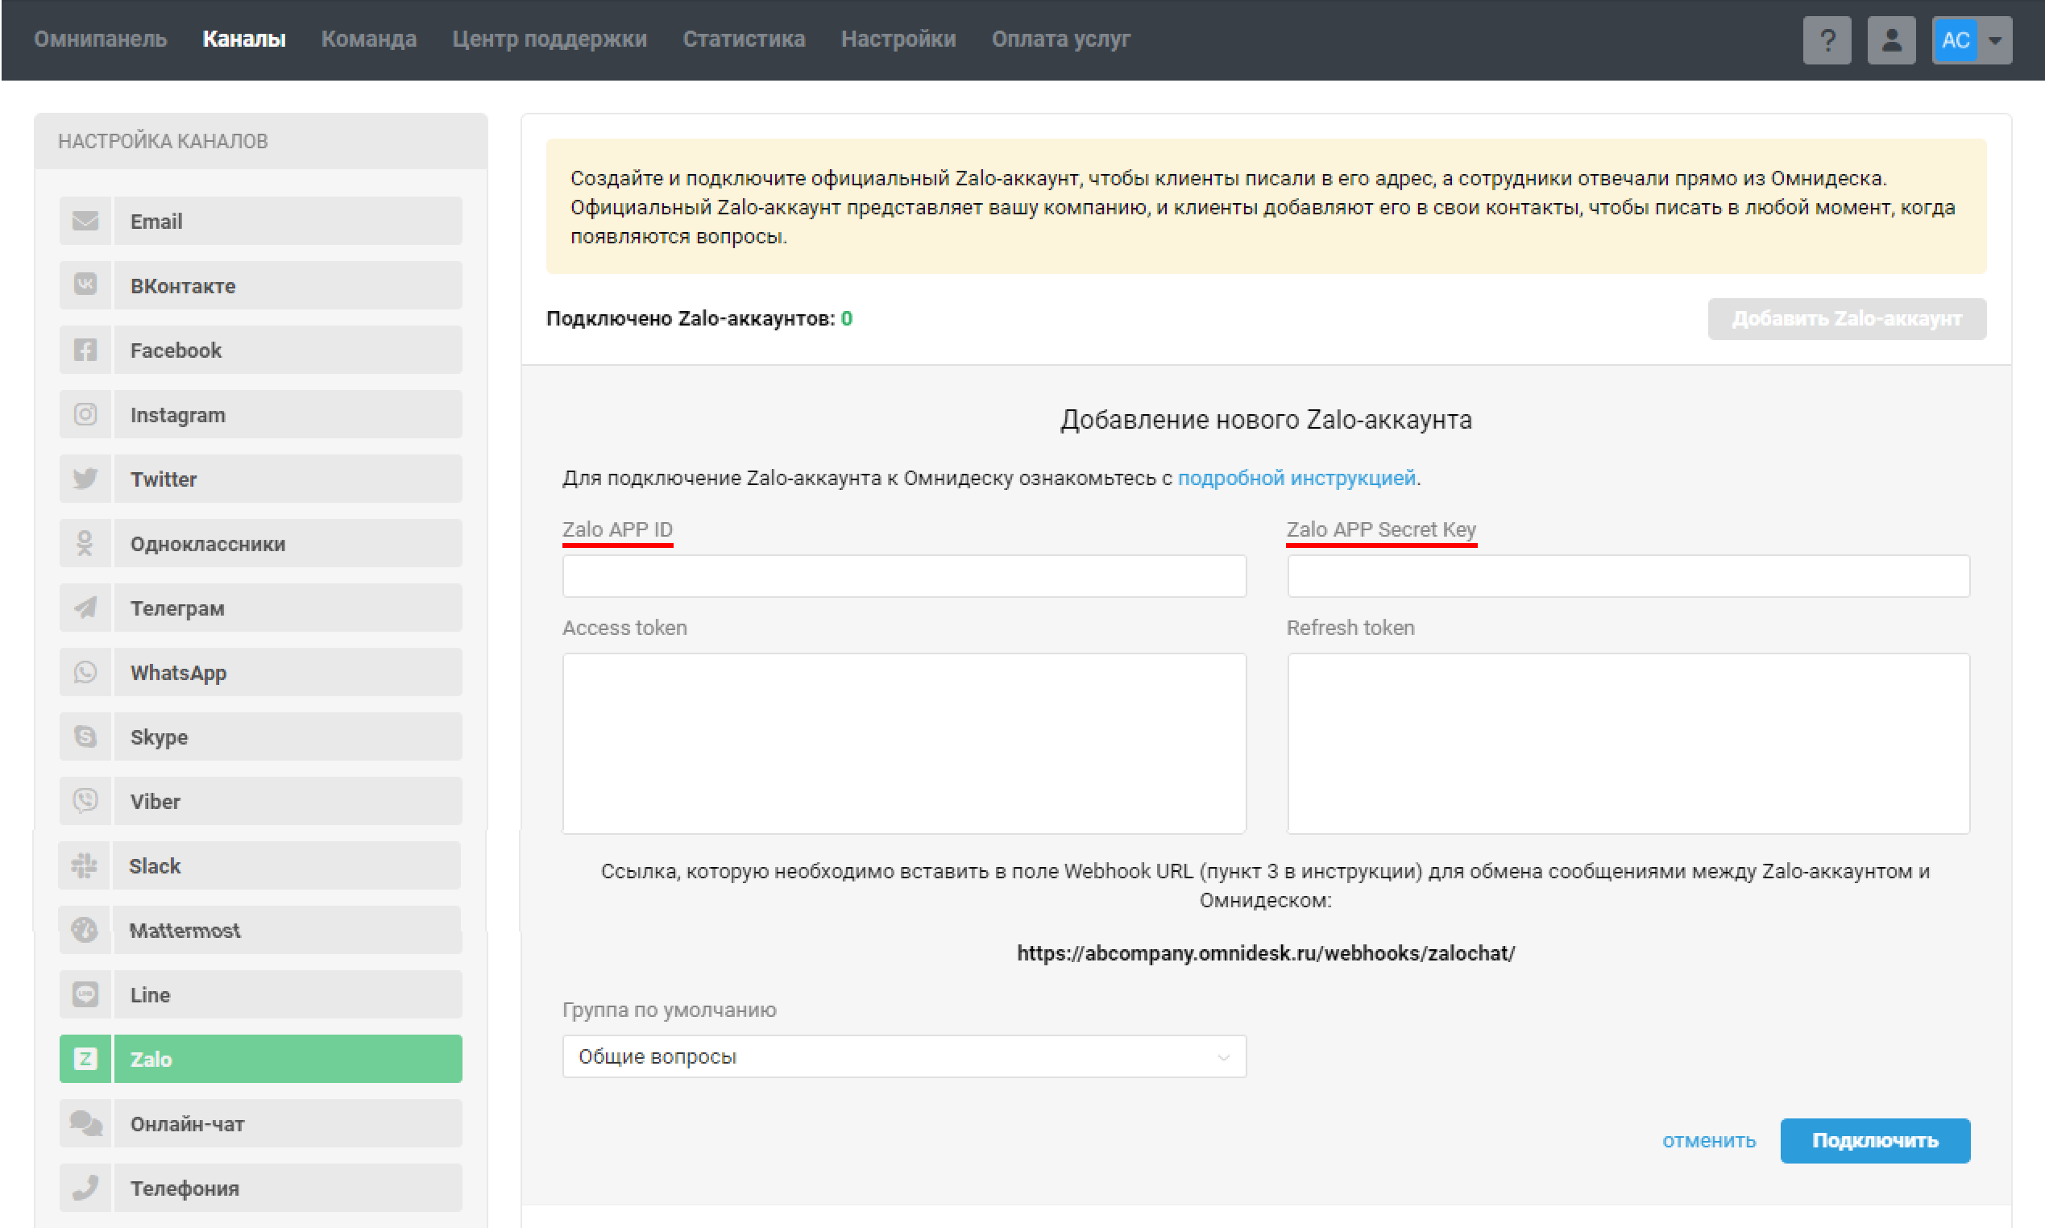Open user profile person icon
2045x1228 pixels.
click(x=1891, y=39)
